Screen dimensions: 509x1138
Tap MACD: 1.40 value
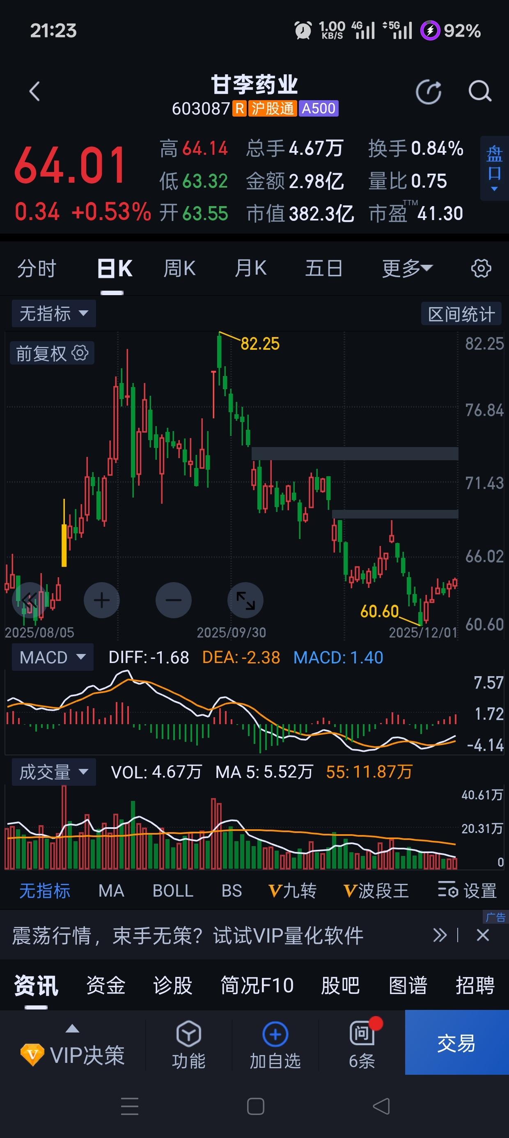point(339,657)
